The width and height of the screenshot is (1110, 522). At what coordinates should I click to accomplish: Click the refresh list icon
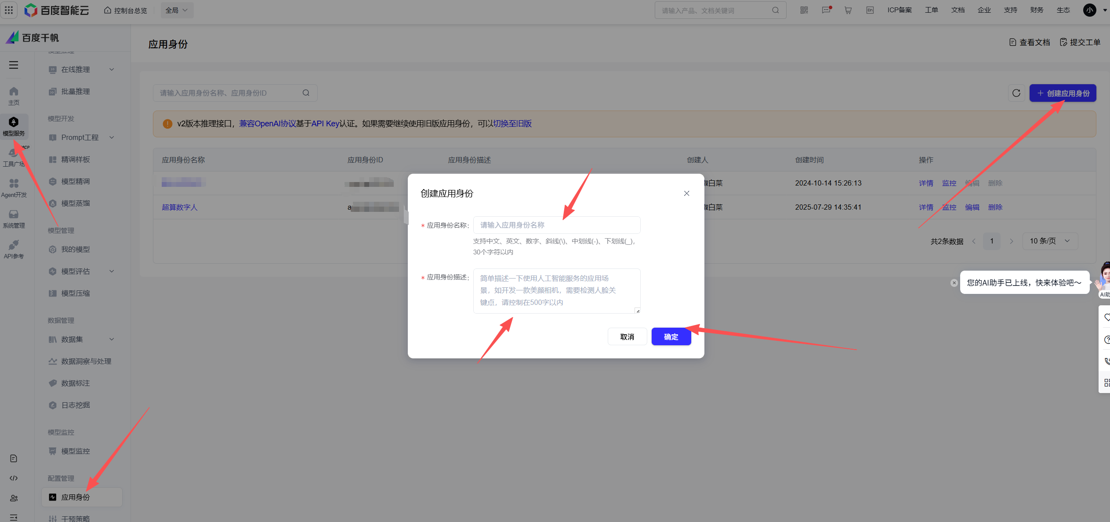click(x=1016, y=93)
